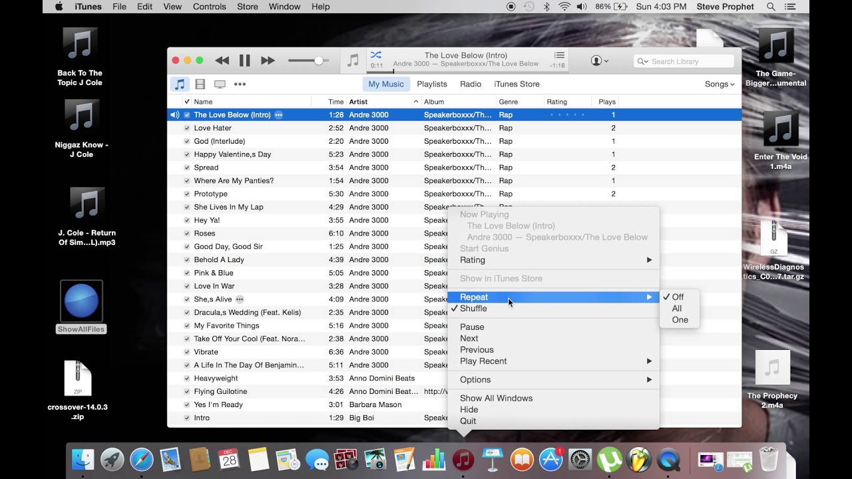Open Spotlight search in the menu bar
The width and height of the screenshot is (852, 479).
point(771,7)
